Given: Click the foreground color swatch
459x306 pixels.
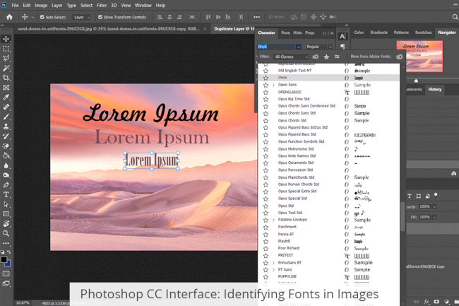Looking at the screenshot, I should click(4, 259).
